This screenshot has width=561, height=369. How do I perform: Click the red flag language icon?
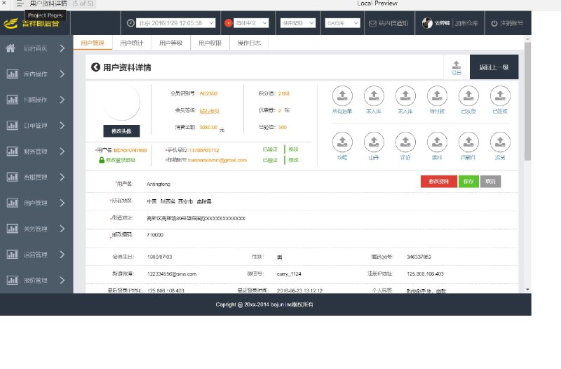(x=229, y=23)
